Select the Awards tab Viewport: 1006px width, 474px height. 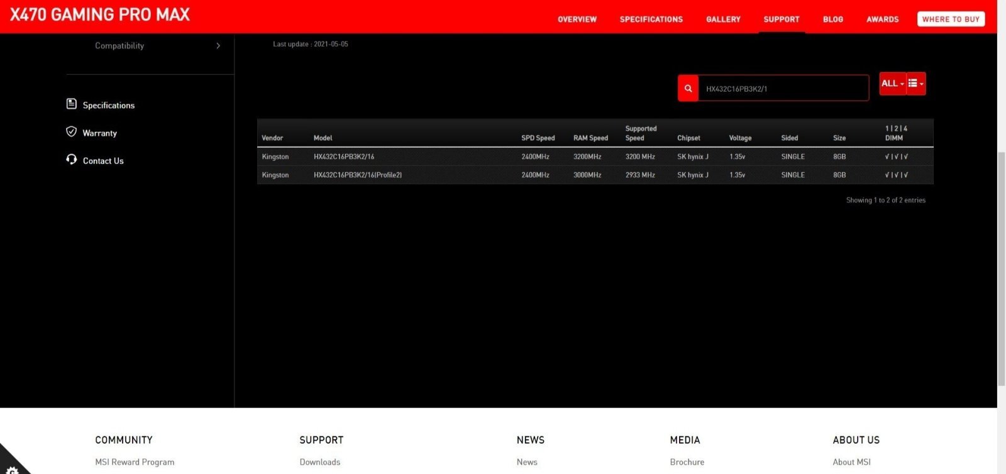point(882,19)
